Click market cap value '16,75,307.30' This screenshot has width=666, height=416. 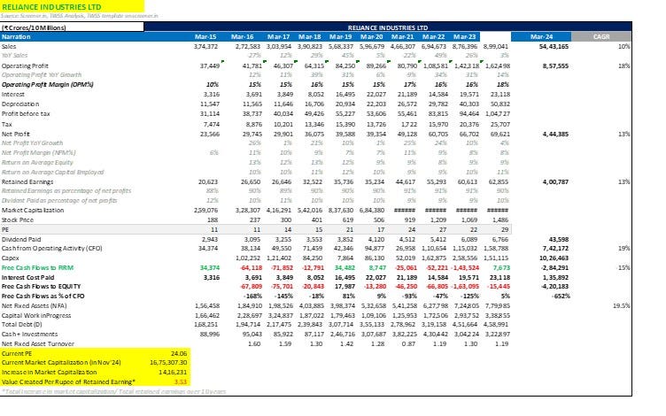(x=168, y=363)
